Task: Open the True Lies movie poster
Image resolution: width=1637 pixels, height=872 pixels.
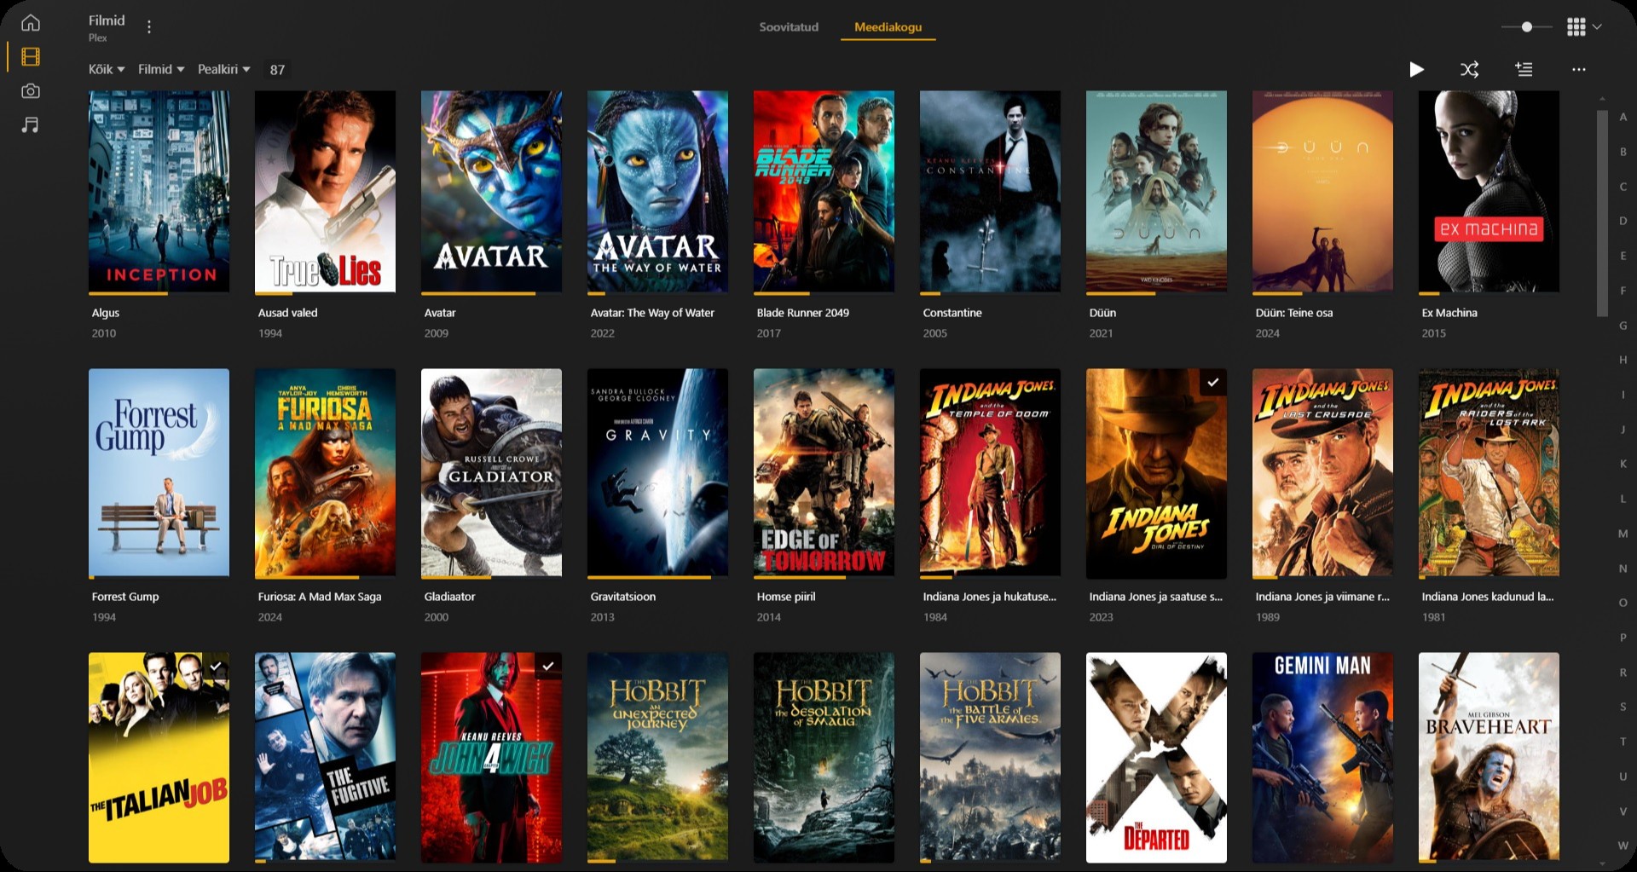Action: [x=325, y=192]
